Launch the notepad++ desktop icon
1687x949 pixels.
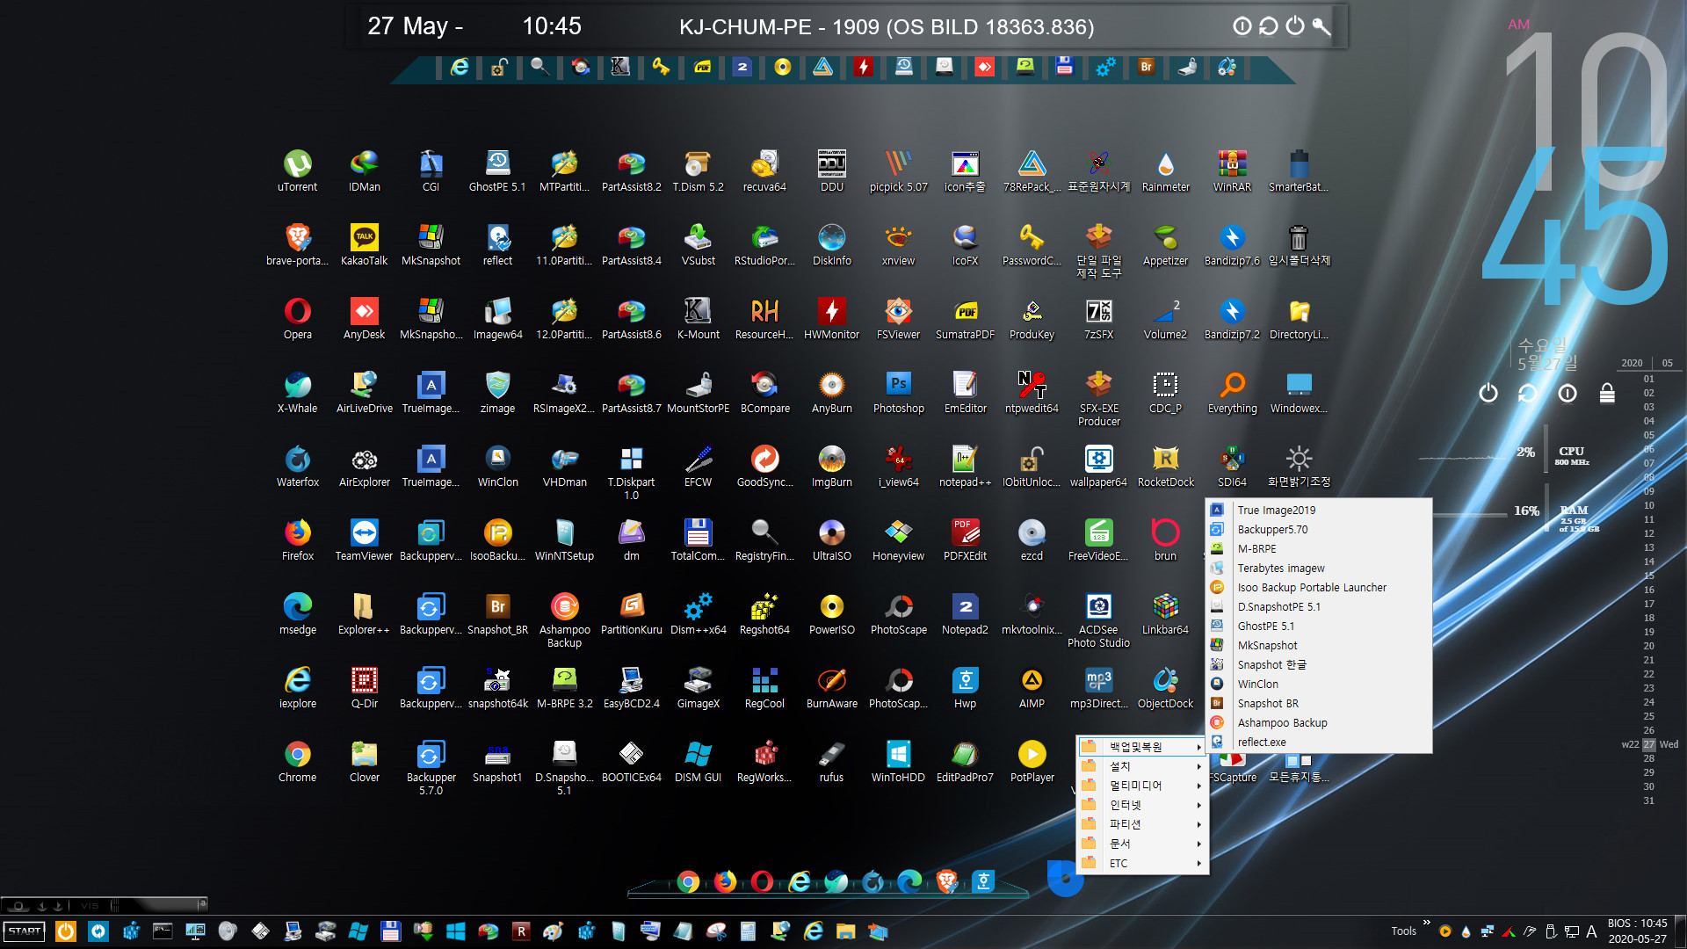coord(965,466)
